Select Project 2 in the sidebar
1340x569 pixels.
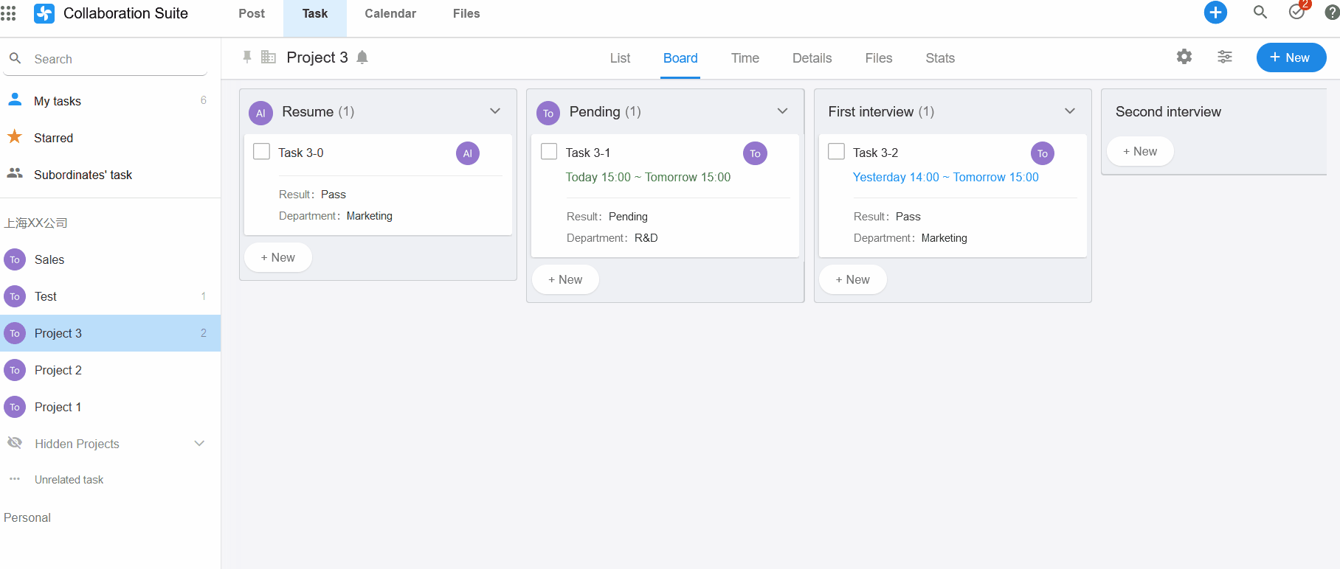coord(58,370)
